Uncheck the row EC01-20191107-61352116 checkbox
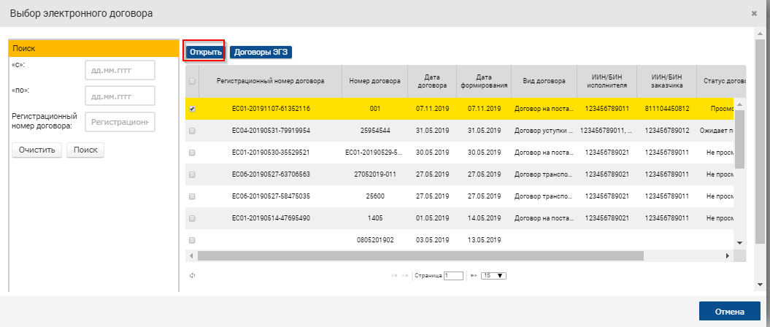Viewport: 770px width, 327px height. [x=192, y=109]
